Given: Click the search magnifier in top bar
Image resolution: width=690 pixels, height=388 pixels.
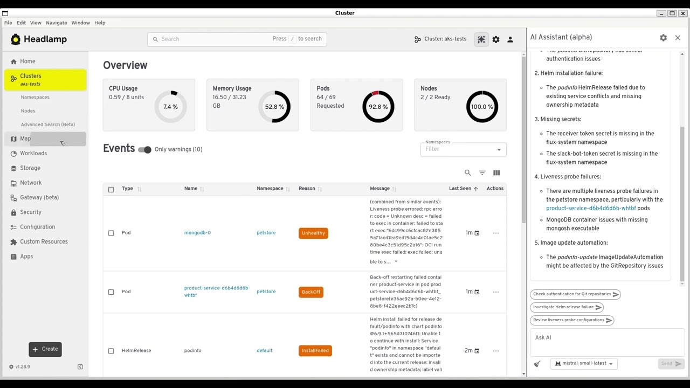Looking at the screenshot, I should tap(155, 39).
